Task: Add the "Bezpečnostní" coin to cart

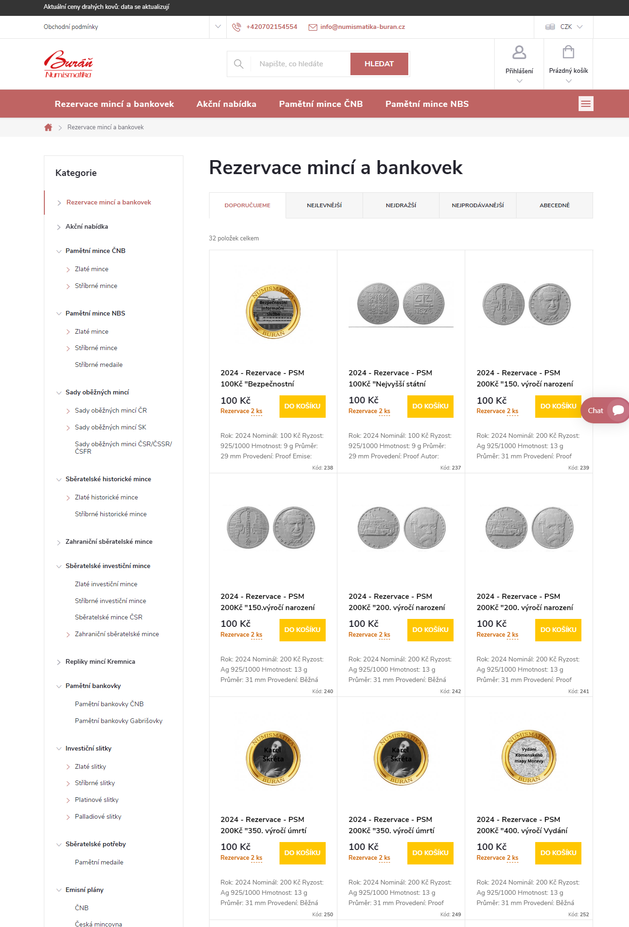Action: [x=302, y=406]
